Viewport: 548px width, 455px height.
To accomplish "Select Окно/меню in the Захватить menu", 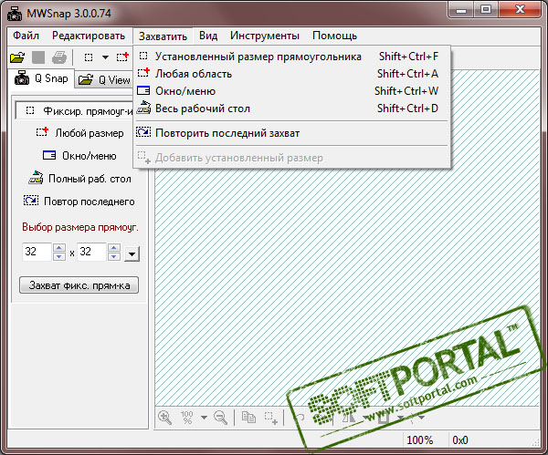I will coord(292,91).
